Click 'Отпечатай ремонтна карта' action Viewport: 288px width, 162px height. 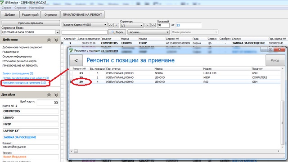click(19, 61)
